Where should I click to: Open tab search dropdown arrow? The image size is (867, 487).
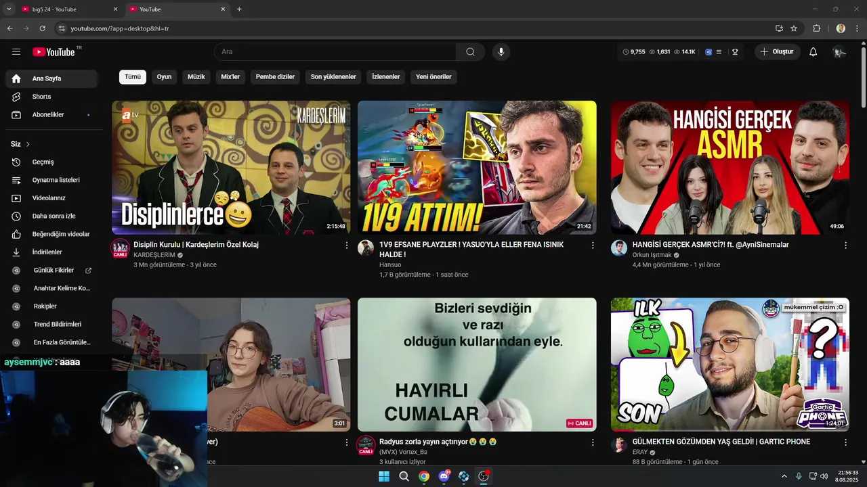coord(9,9)
